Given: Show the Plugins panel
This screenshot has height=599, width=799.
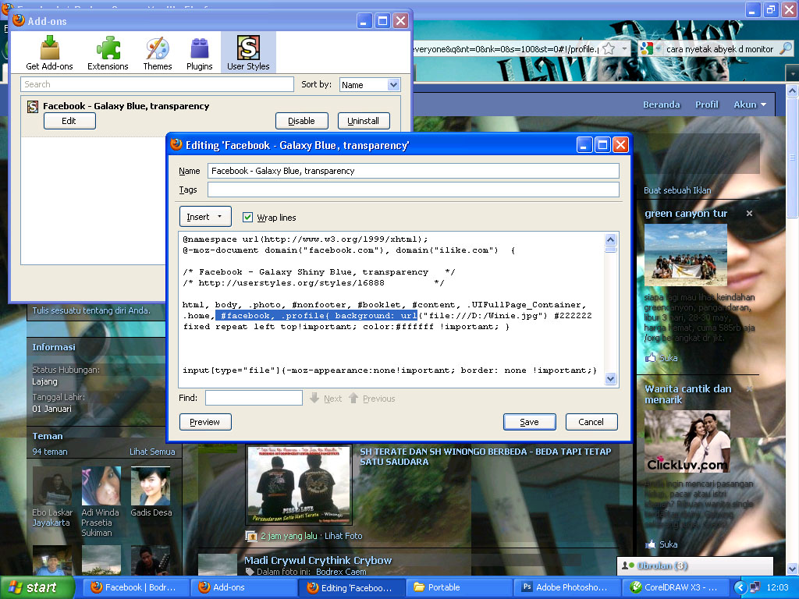Looking at the screenshot, I should [199, 52].
